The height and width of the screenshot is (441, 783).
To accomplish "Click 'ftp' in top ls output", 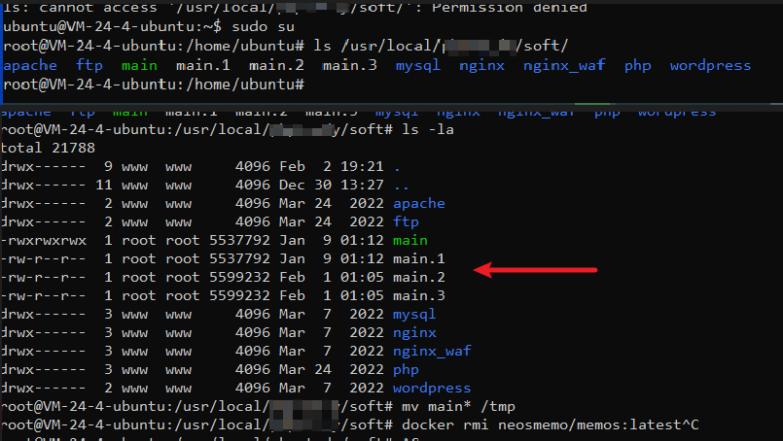I will pyautogui.click(x=89, y=65).
